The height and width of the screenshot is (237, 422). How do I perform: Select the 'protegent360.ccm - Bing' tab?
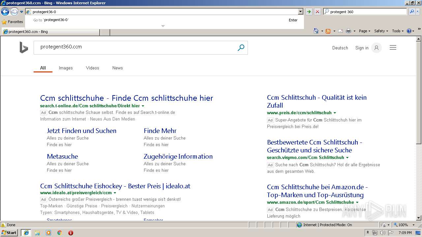click(x=50, y=32)
